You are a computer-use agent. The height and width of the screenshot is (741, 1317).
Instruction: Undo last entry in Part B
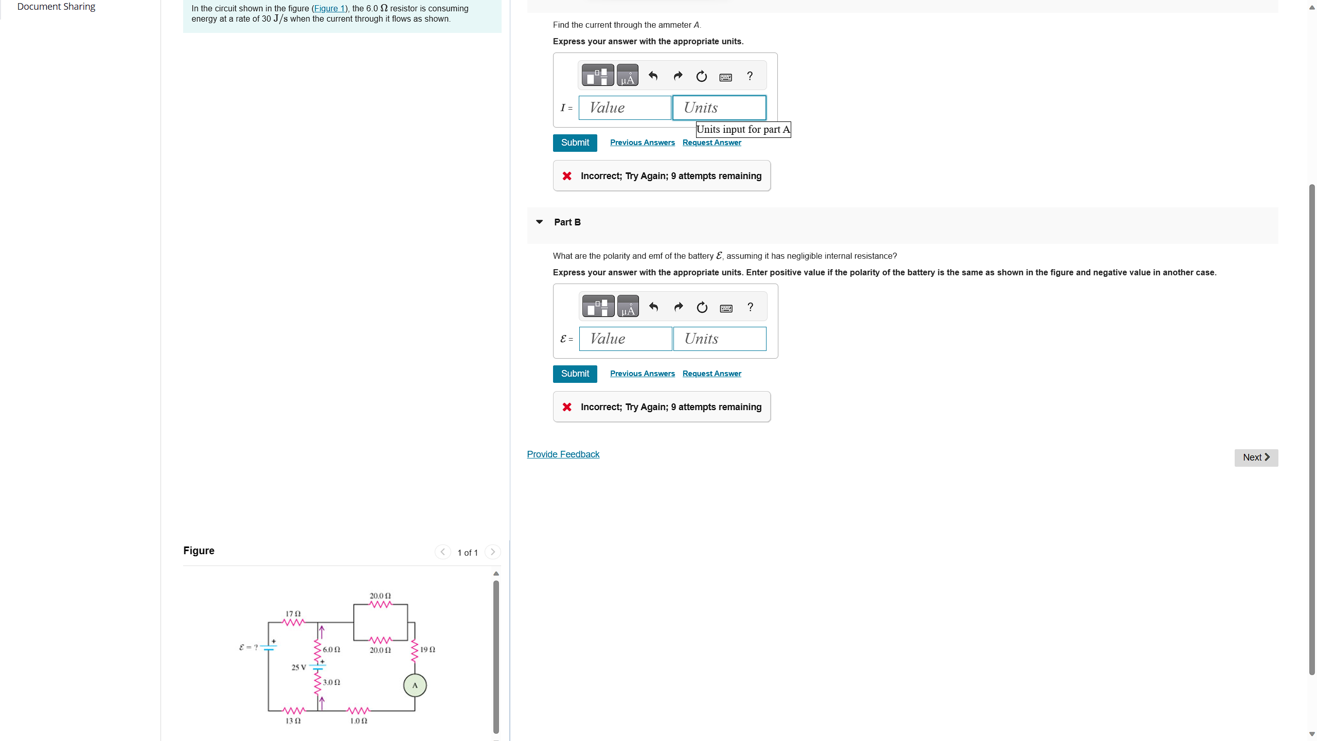tap(654, 307)
